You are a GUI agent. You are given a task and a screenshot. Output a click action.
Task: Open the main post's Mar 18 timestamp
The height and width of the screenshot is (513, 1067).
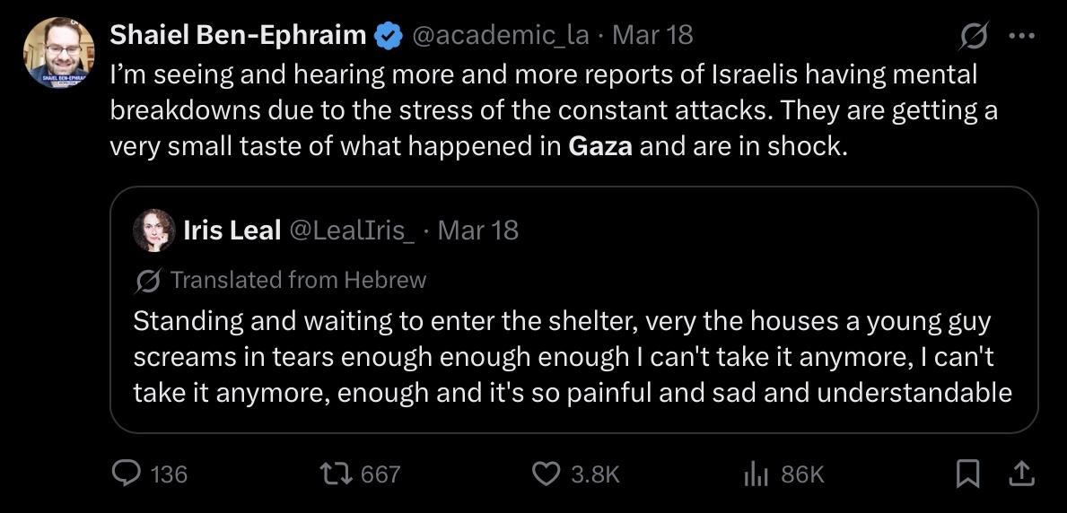(652, 36)
